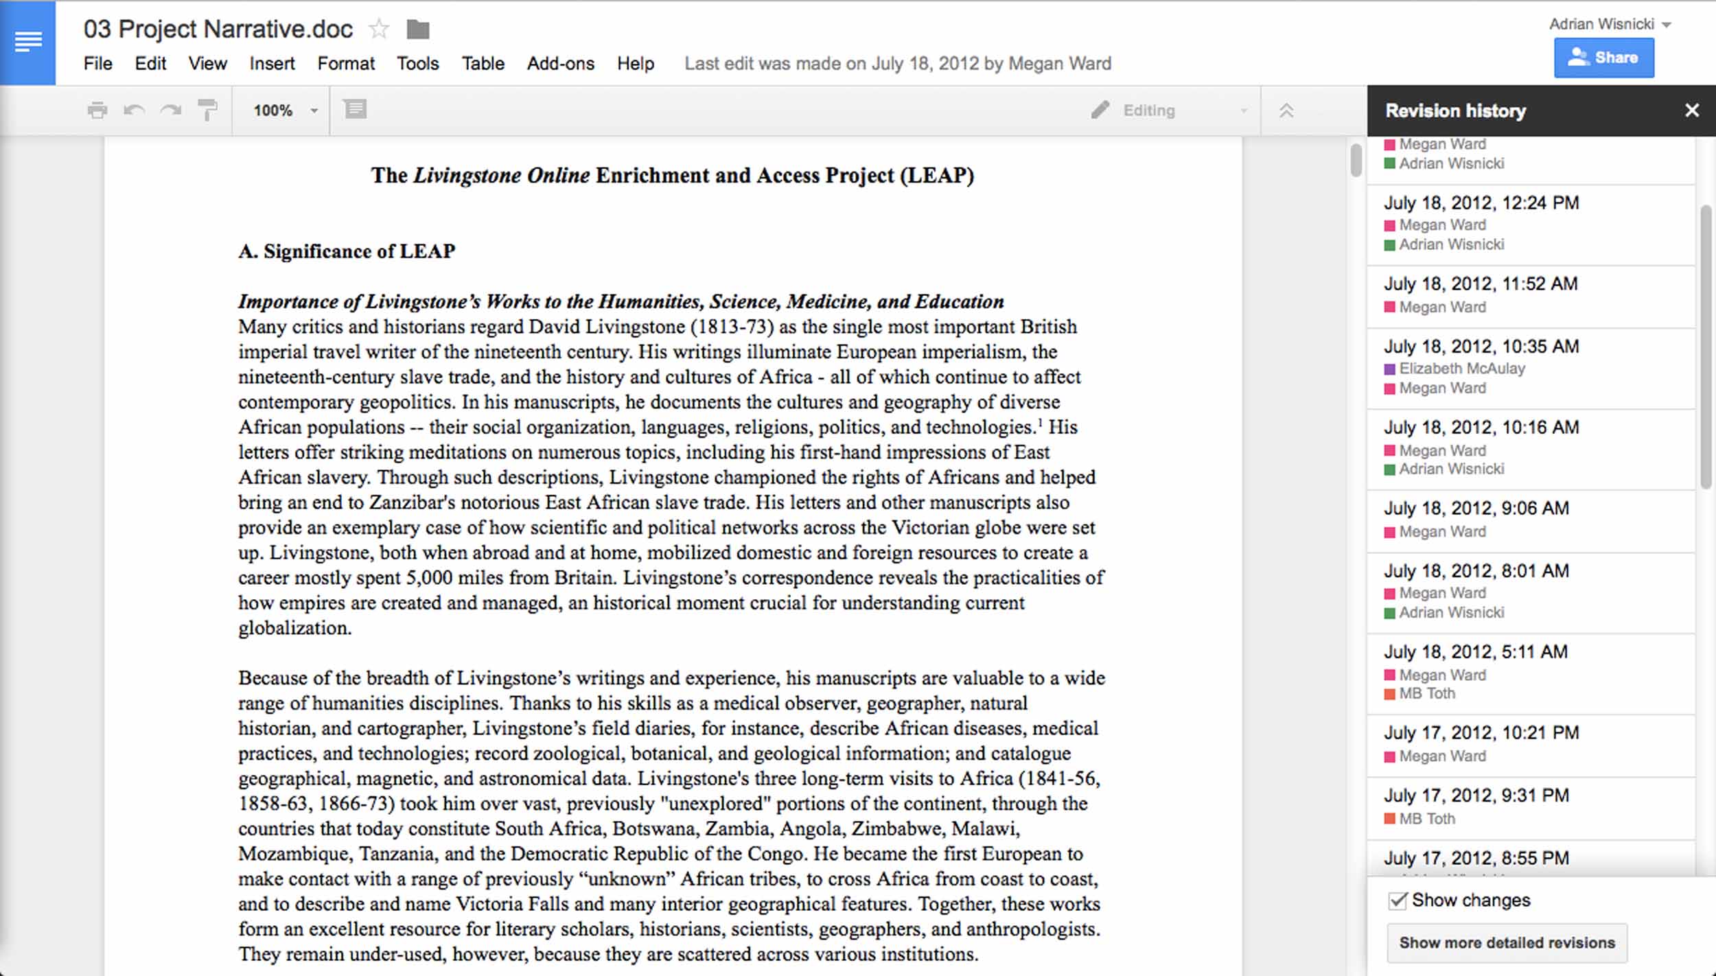The height and width of the screenshot is (976, 1716).
Task: Open the View menu
Action: click(x=207, y=64)
